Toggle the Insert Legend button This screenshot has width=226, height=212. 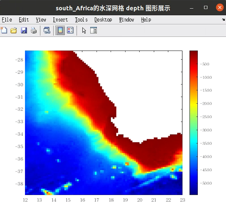tap(70, 30)
